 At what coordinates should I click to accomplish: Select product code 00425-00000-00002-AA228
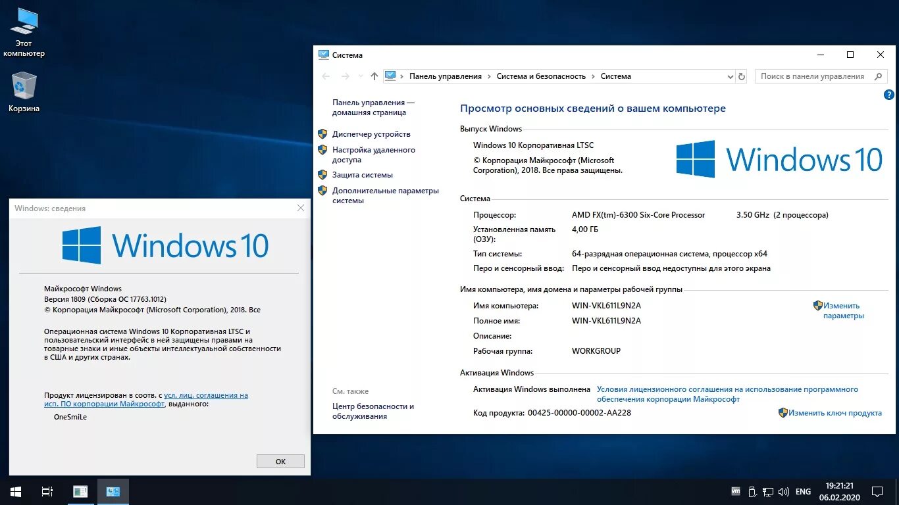(x=579, y=413)
